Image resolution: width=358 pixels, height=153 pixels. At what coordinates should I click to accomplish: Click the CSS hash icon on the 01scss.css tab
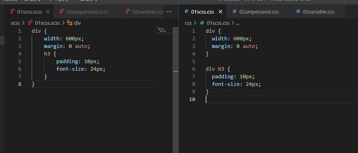[x=186, y=12]
